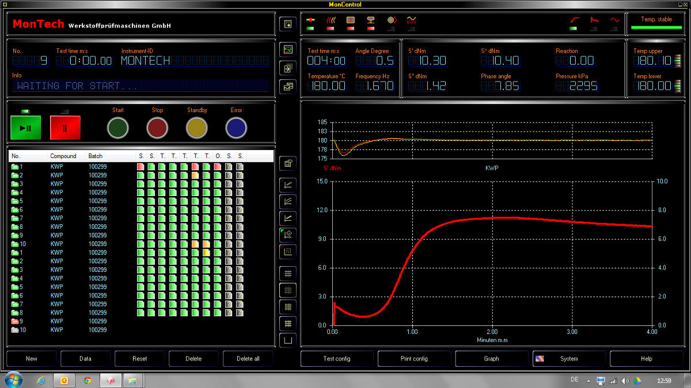Click the Google Drive tray icon
691x388 pixels.
(x=638, y=381)
